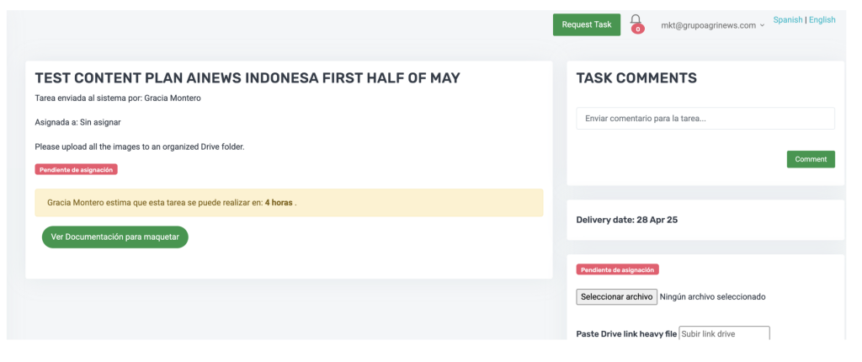Click the Asignada a: Sin asignar line
The height and width of the screenshot is (362, 862).
[x=77, y=122]
